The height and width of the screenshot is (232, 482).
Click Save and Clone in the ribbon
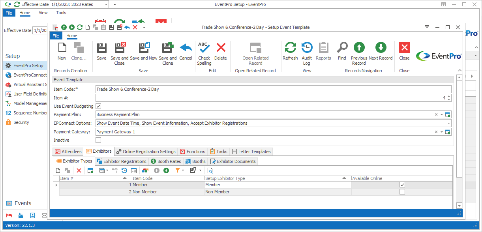pyautogui.click(x=168, y=54)
